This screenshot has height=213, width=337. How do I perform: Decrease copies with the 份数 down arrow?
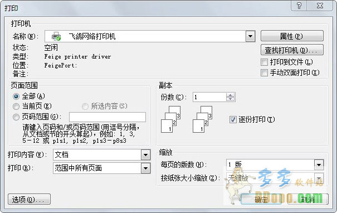230,99
